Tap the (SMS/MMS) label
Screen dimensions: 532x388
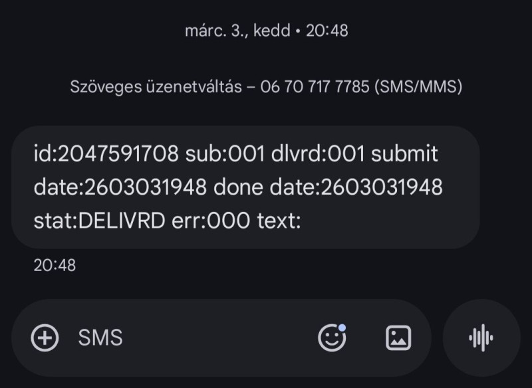click(x=418, y=87)
